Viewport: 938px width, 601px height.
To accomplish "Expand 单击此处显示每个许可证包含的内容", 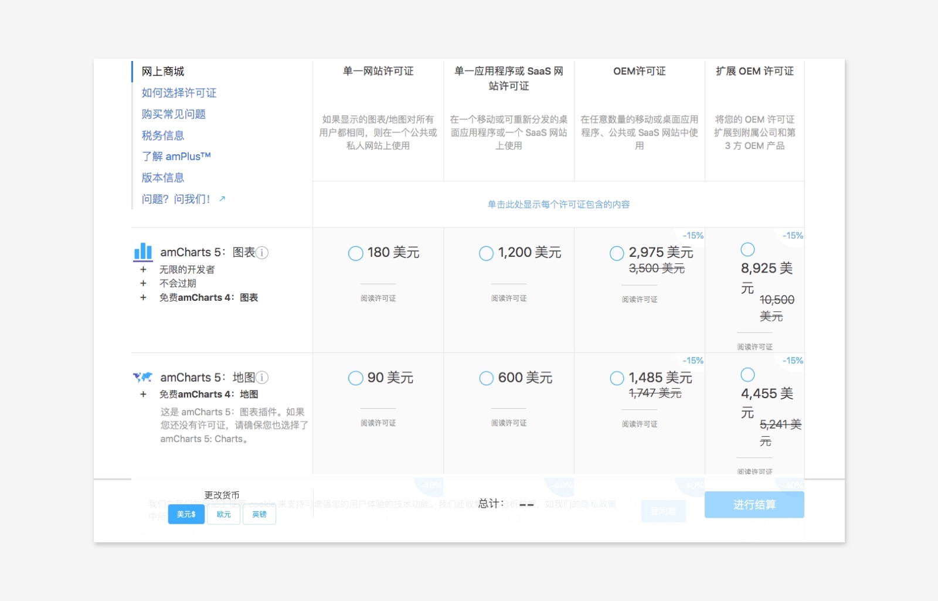I will tap(559, 205).
